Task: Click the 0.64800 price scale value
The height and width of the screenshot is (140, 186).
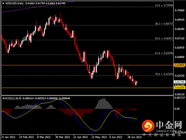Action: (x=180, y=57)
